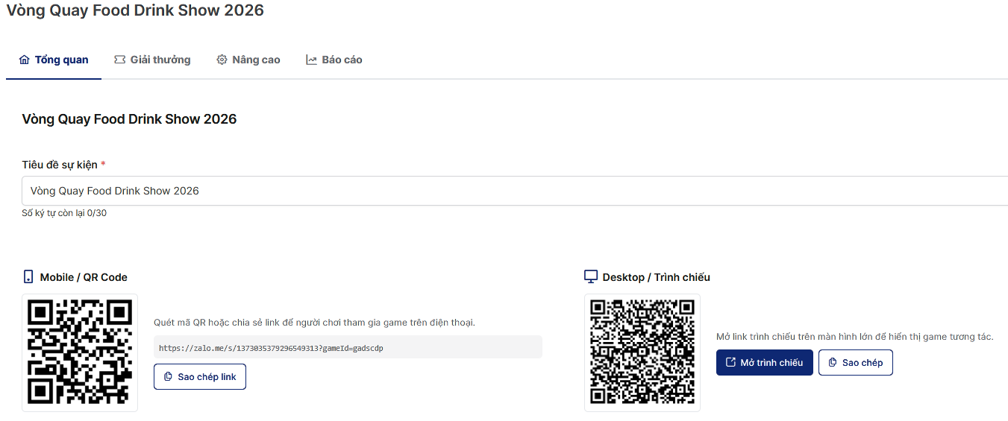Screen dimensions: 1008x421
Task: Click the external-link icon in Mở trình chiếu
Action: coord(730,363)
